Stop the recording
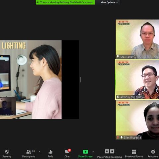This screenshot has height=159, width=159. pos(112,151)
